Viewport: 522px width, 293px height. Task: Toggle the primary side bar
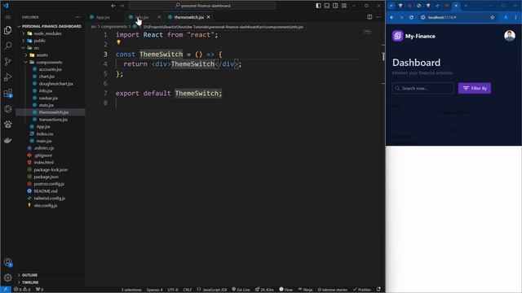[x=319, y=6]
